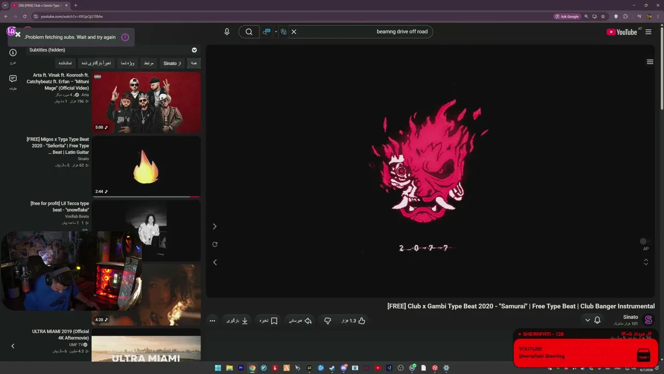Open a new browser tab with the plus button
Screen dimensions: 664x374
coord(76,5)
